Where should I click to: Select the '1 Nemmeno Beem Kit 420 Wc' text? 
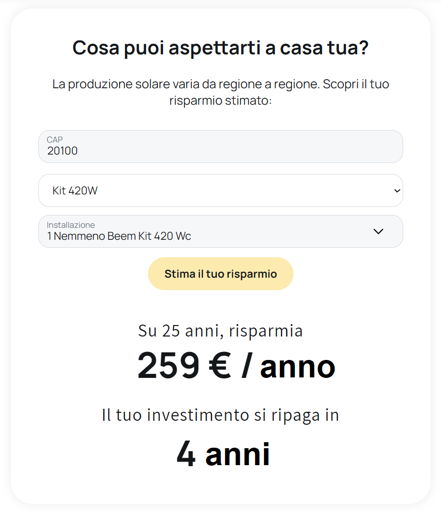point(119,236)
